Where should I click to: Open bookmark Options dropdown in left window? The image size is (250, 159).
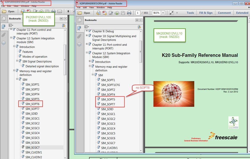tap(11, 25)
